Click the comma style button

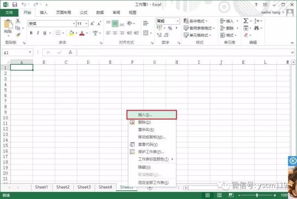pyautogui.click(x=176, y=28)
